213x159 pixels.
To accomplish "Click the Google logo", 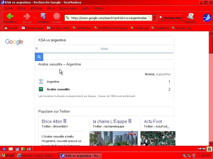I will (x=14, y=42).
